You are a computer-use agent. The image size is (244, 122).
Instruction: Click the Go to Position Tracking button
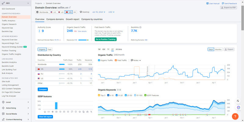[106, 39]
